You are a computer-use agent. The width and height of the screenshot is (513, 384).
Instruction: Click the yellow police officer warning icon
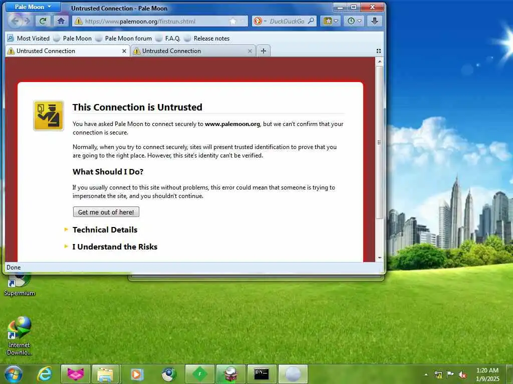click(49, 115)
